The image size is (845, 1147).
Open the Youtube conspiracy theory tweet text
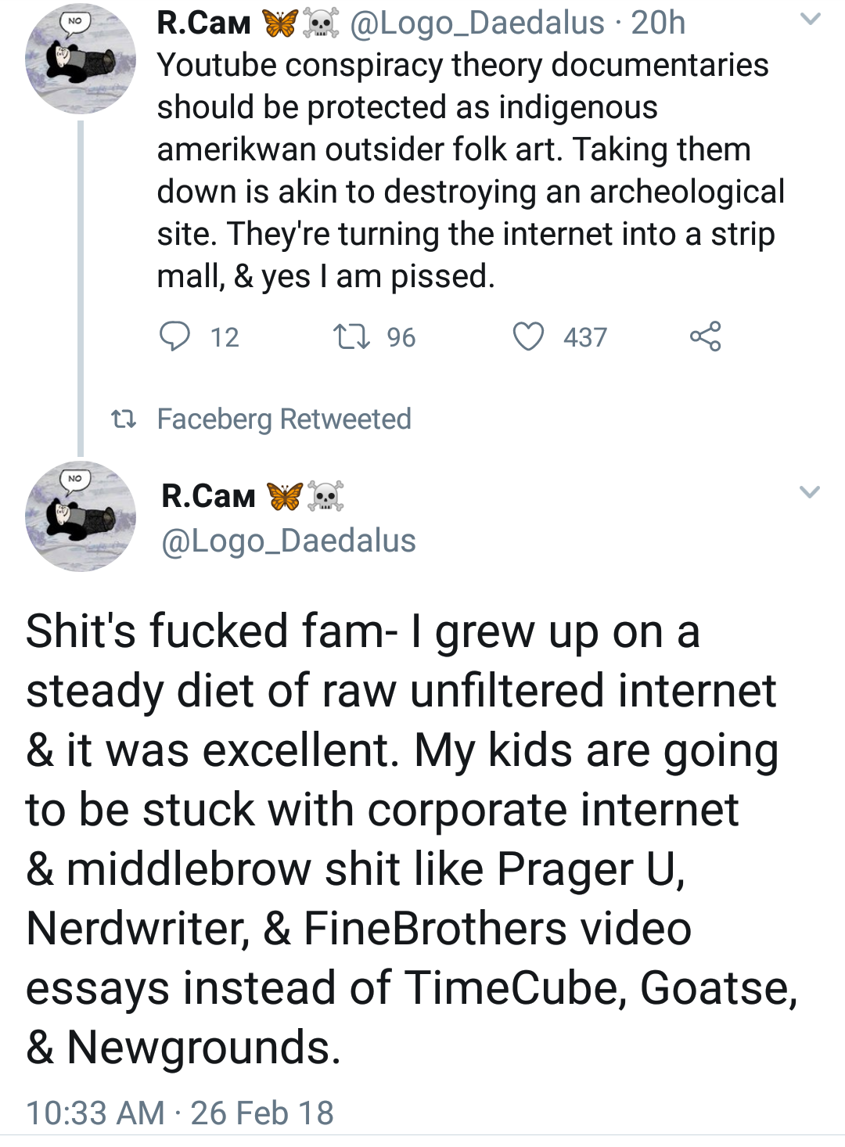pyautogui.click(x=469, y=171)
